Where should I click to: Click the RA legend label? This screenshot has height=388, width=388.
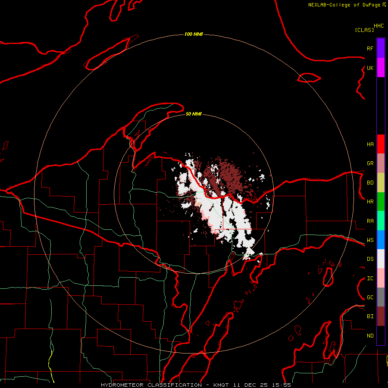(370, 221)
